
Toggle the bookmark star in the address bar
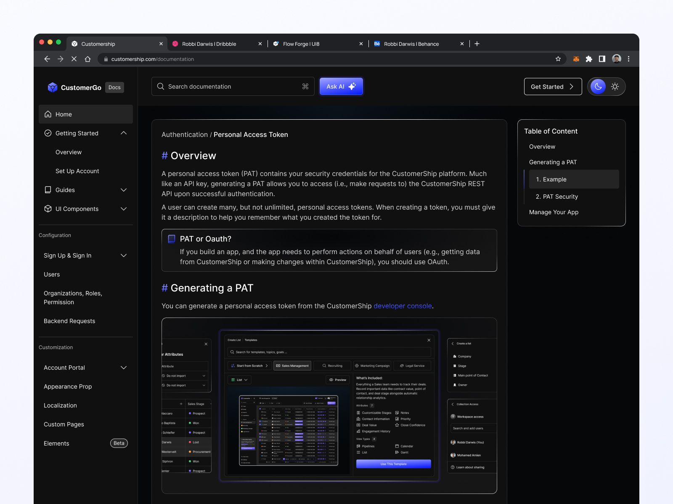coord(558,59)
